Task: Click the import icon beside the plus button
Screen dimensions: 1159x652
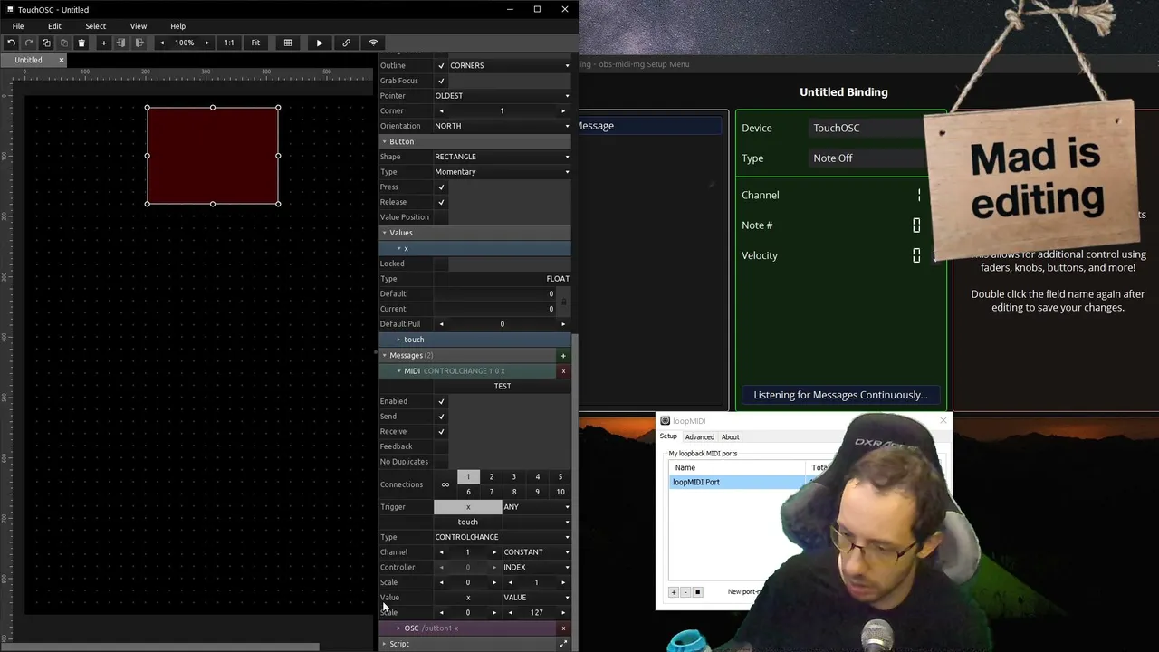Action: click(120, 43)
